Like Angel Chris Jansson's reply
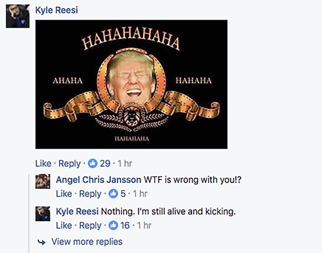Screen dimensions: 322x253 point(64,194)
